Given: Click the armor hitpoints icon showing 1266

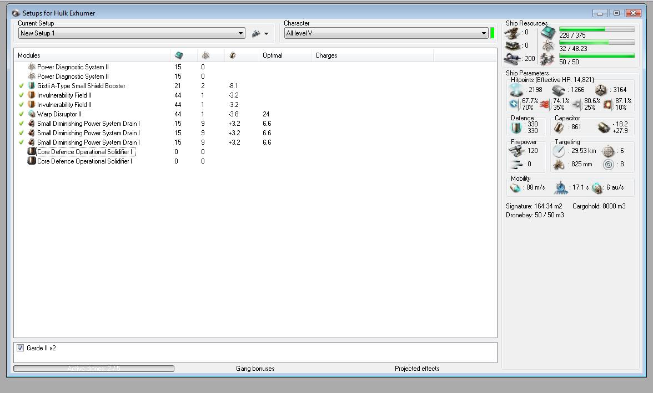Looking at the screenshot, I should click(559, 90).
